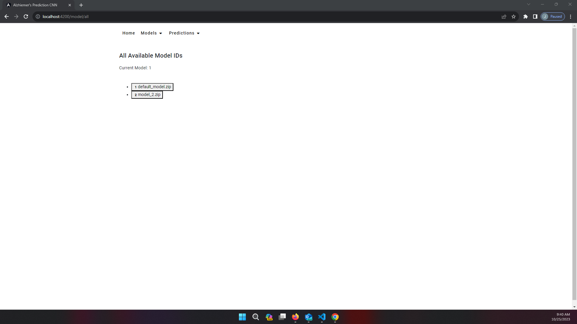Toggle the browser side panel
The width and height of the screenshot is (577, 324).
click(535, 16)
